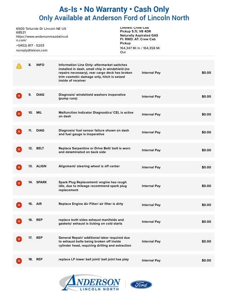The image size is (228, 295).
Task: Click the $0.00 amount on line 18
Action: (206, 260)
